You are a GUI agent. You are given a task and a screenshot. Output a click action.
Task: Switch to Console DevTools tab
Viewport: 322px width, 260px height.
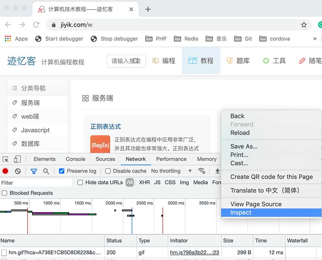coord(76,159)
